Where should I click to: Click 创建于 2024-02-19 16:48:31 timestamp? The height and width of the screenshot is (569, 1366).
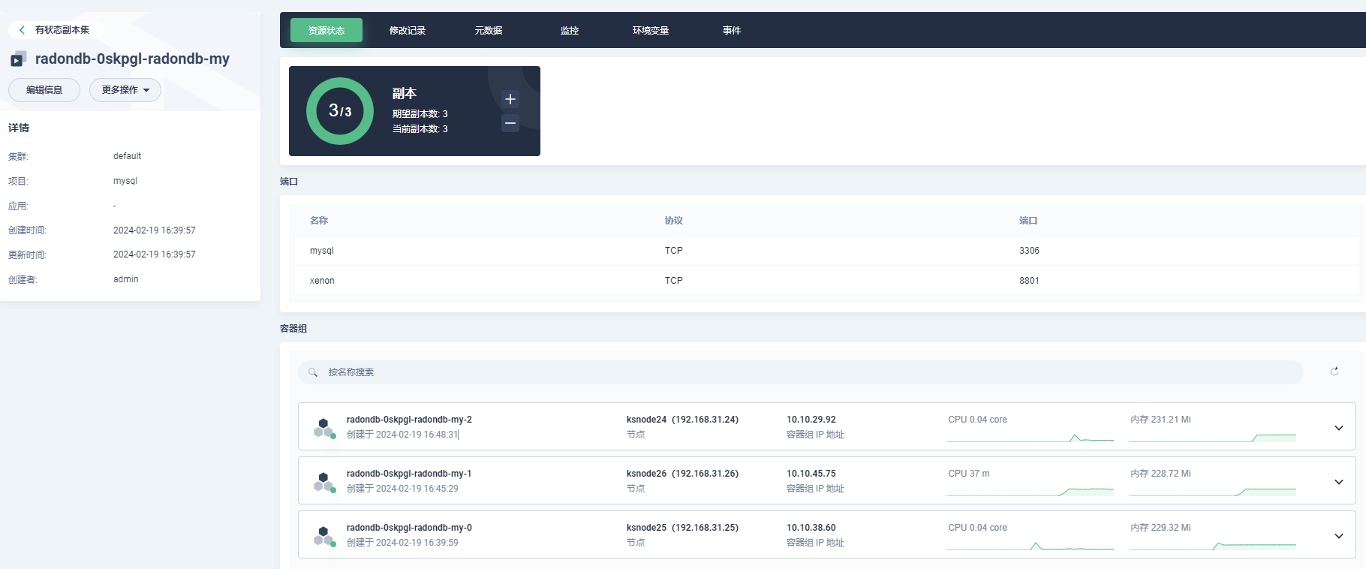(402, 435)
